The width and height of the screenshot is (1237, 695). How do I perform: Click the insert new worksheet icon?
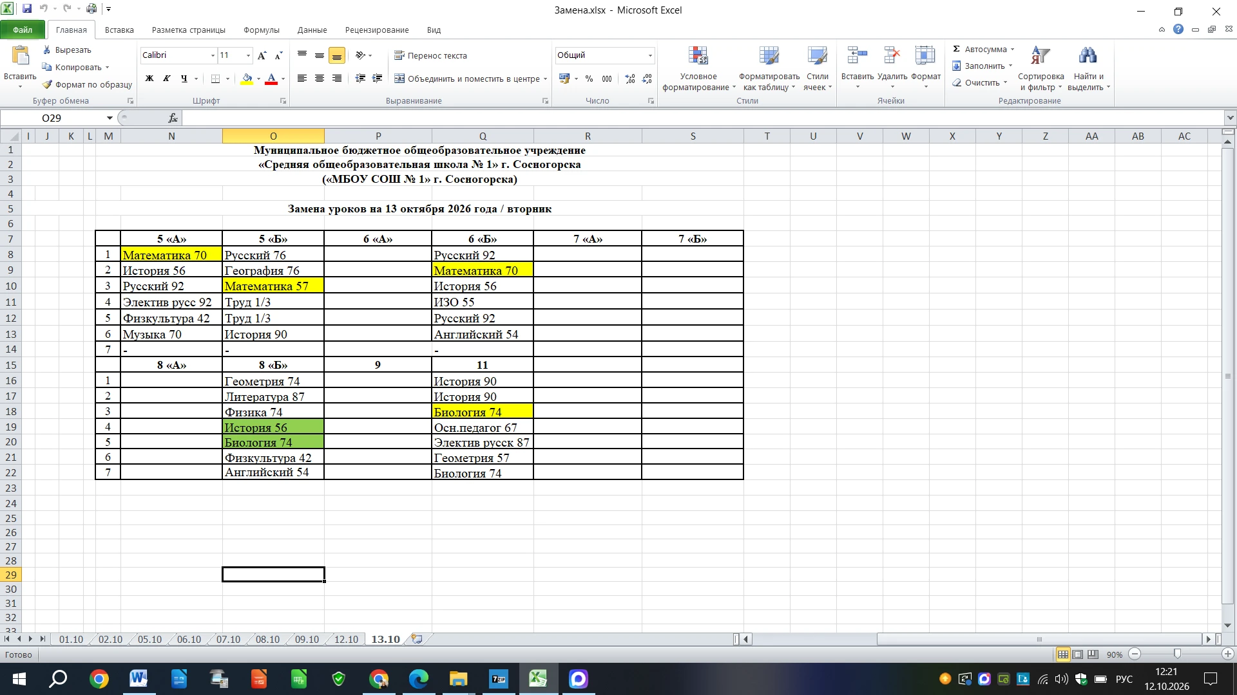tap(417, 639)
